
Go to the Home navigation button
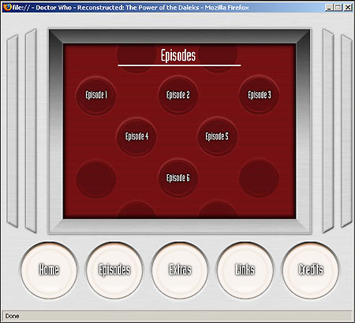pos(49,270)
